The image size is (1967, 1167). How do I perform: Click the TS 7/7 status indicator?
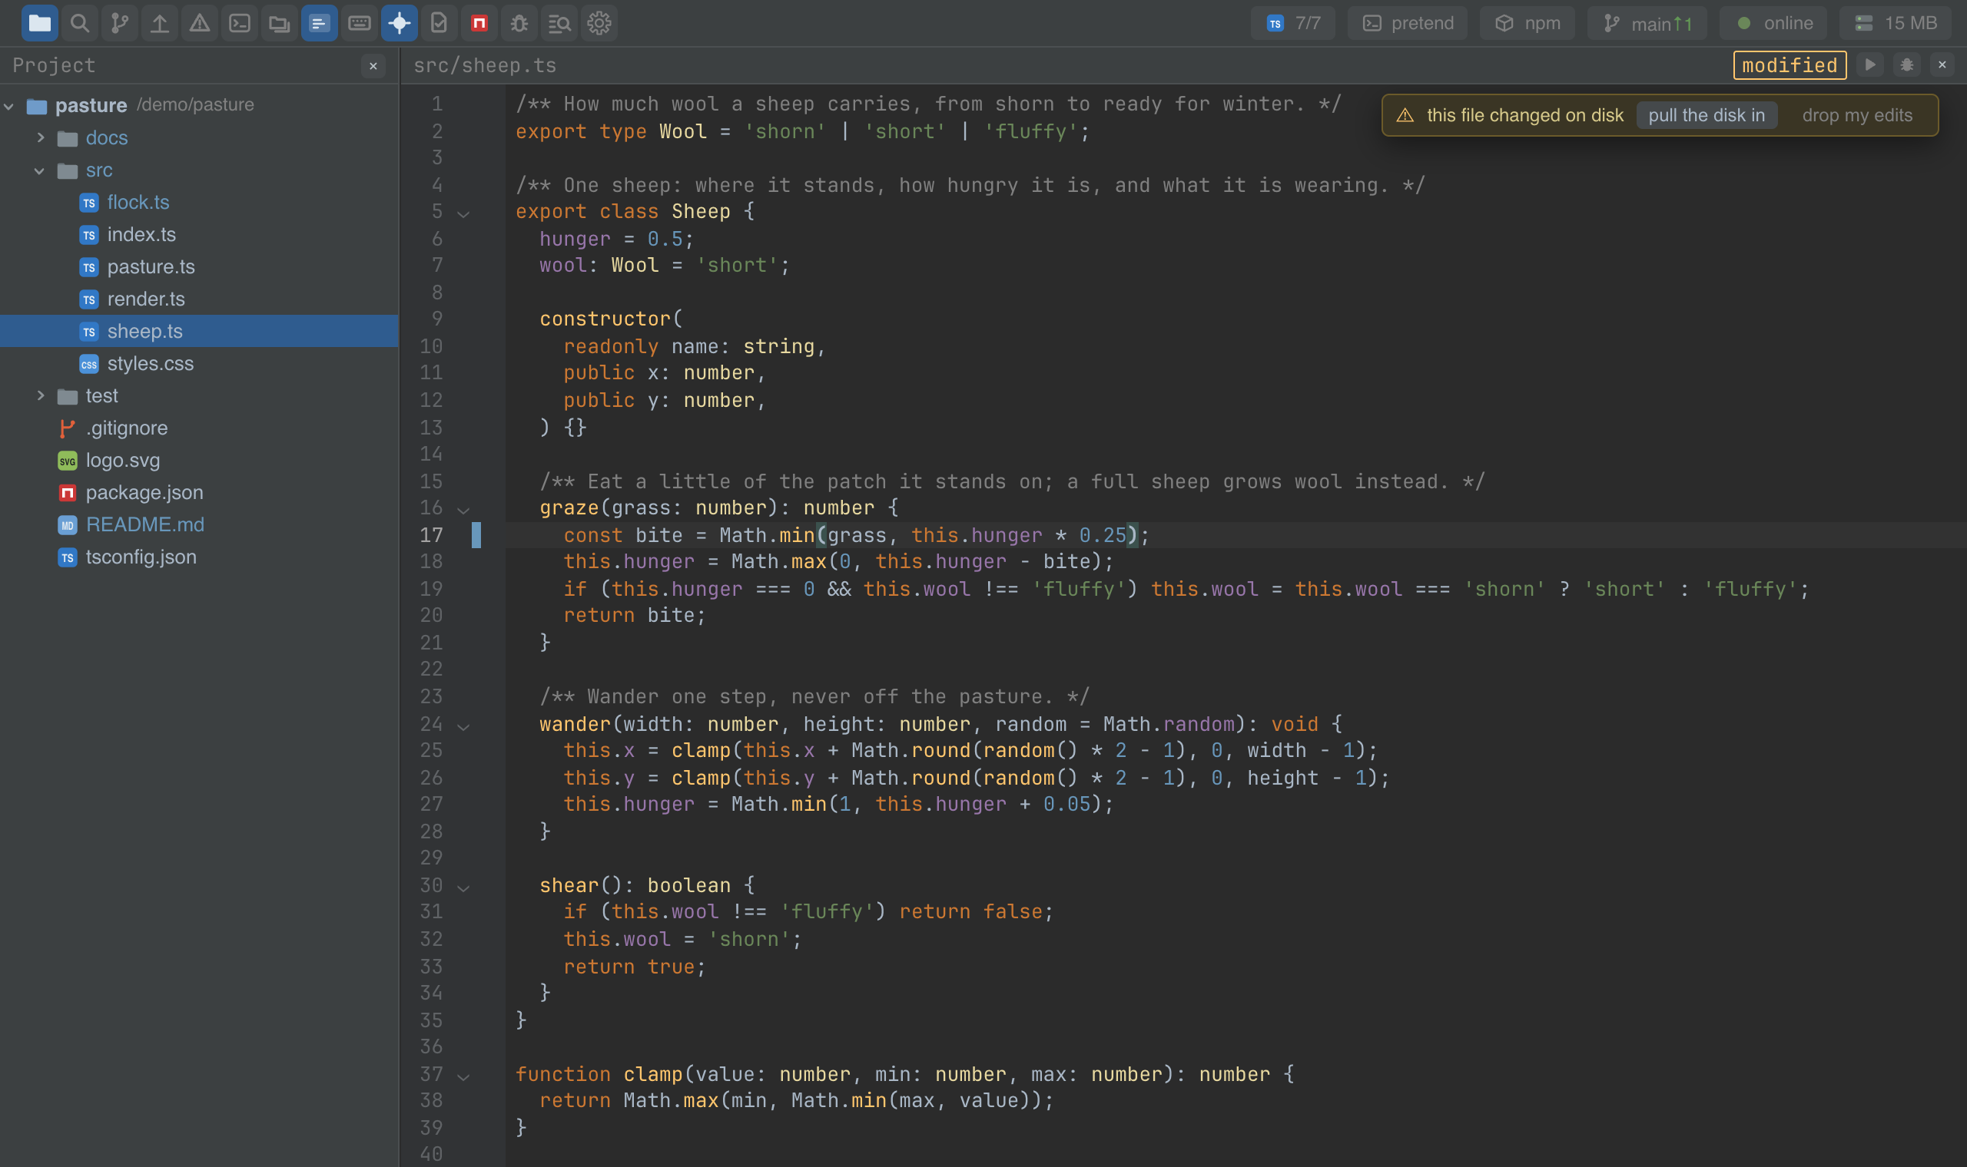(x=1292, y=23)
